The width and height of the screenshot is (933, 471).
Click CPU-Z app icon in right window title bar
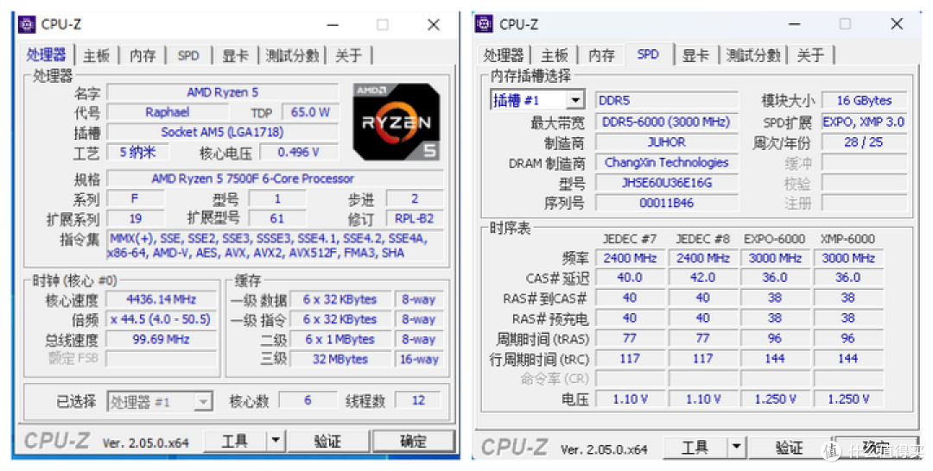tap(485, 24)
